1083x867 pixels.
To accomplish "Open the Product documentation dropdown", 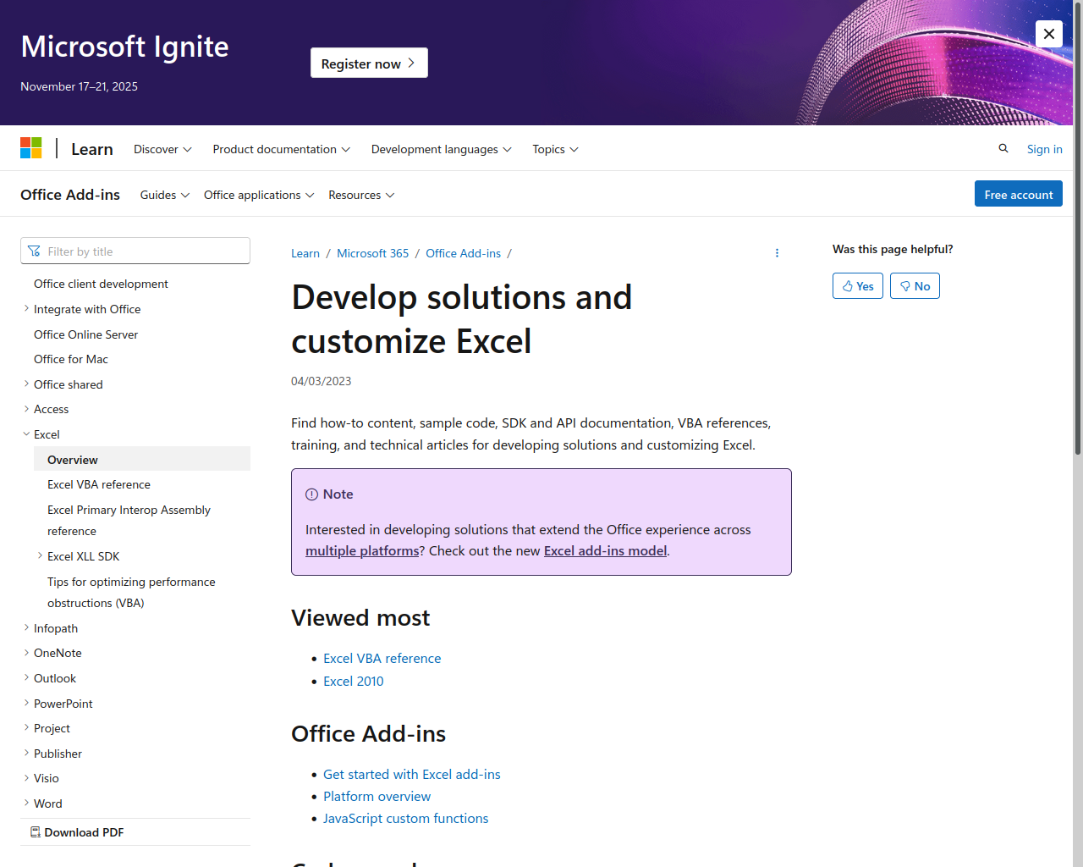I will coord(281,149).
